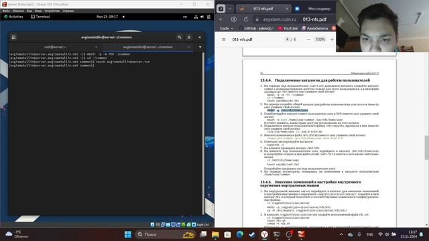The image size is (429, 241).
Task: Open the terminal app on Windows taskbar
Action: point(277,234)
